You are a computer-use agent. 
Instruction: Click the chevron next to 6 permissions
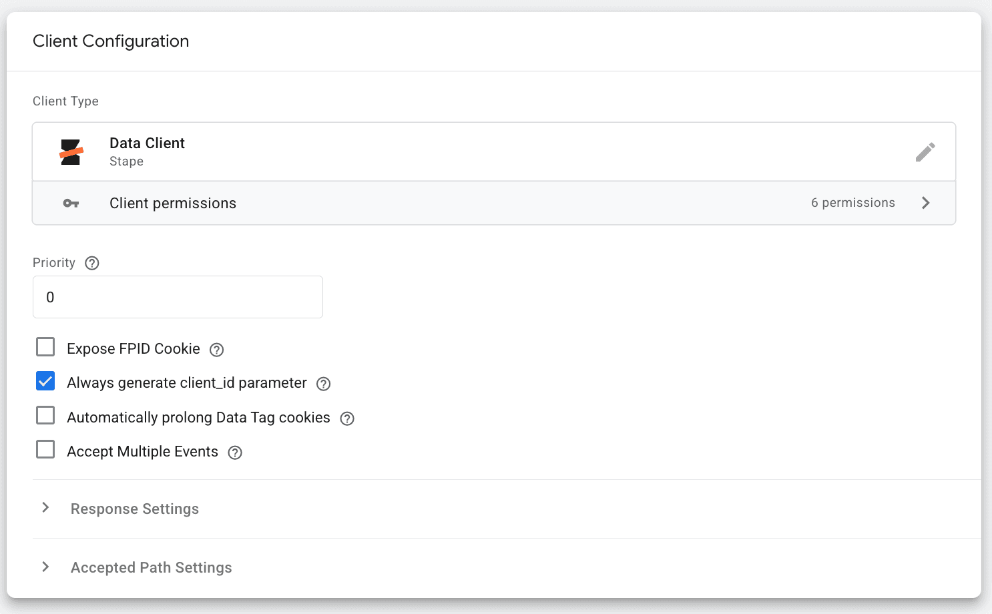tap(926, 203)
